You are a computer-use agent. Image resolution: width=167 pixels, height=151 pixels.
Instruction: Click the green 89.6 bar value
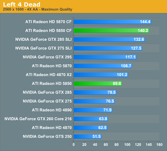[x=117, y=83]
